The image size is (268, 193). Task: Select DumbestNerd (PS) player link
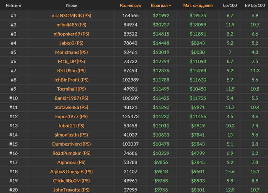pos(72,144)
